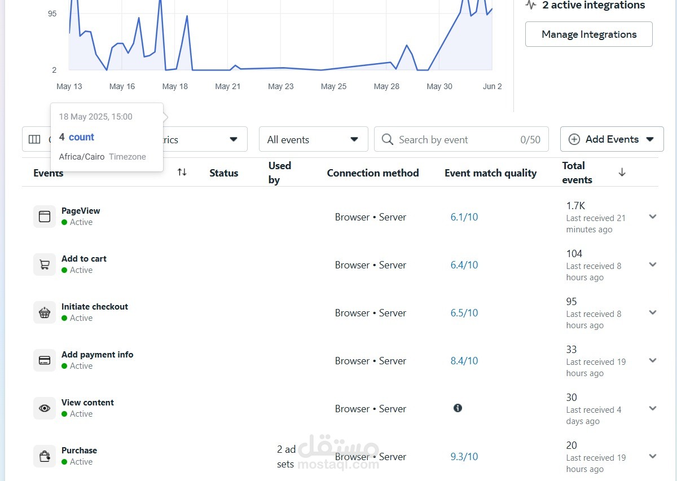Click the View content eye icon

point(45,408)
